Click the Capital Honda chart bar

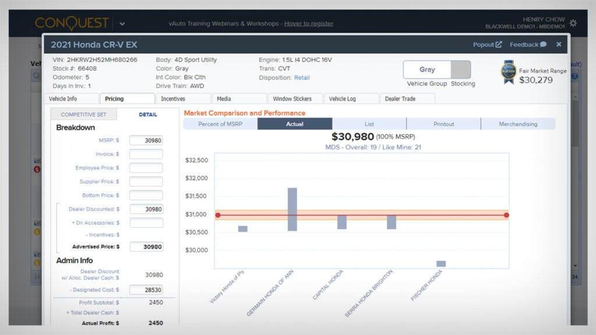pyautogui.click(x=342, y=222)
